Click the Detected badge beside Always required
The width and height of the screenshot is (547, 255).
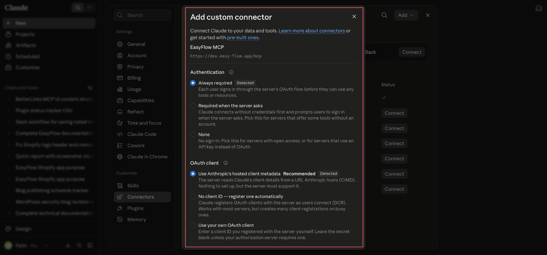[x=245, y=83]
